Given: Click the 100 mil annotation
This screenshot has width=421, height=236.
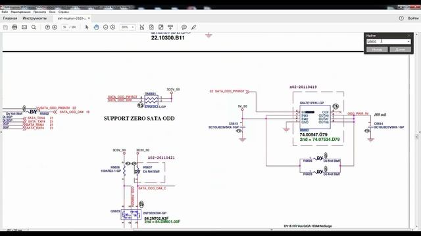Looking at the screenshot, I should (380, 115).
